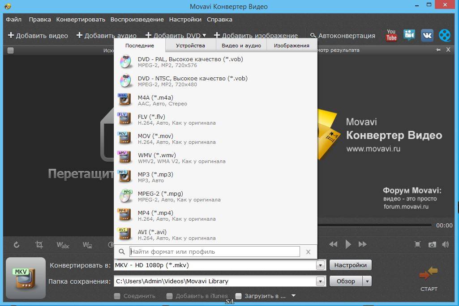Screen dimensions: 459x306
Task: Select MOV (*.mov) format
Action: 215,138
